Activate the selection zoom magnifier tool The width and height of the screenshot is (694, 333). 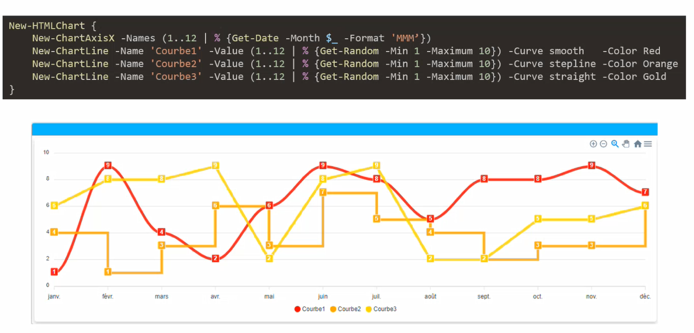615,144
